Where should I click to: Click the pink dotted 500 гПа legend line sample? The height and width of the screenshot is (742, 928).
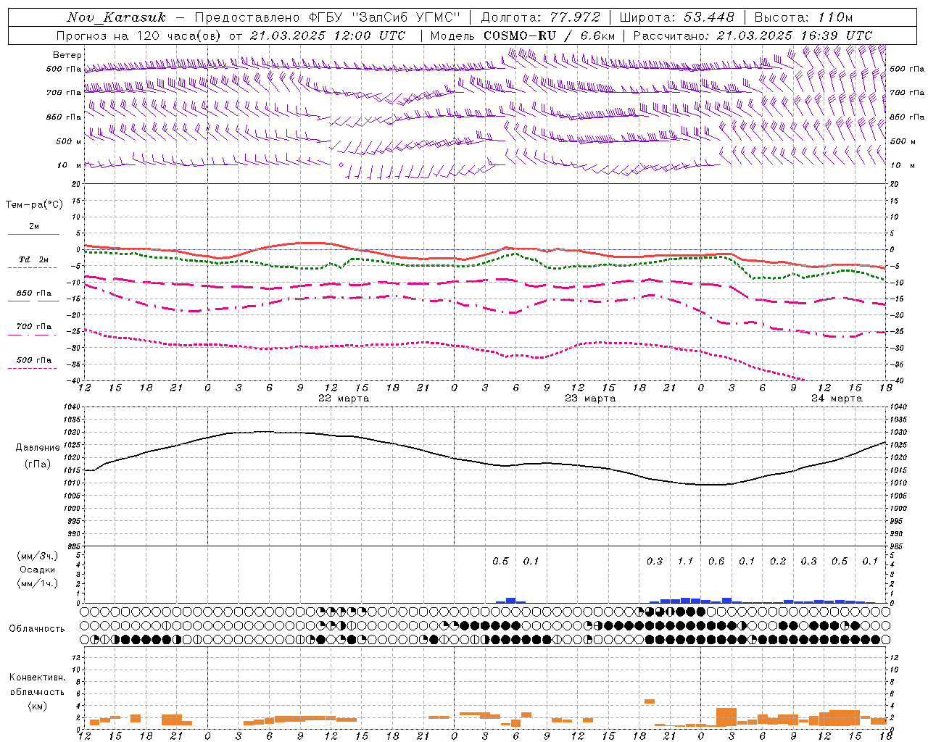pyautogui.click(x=33, y=368)
